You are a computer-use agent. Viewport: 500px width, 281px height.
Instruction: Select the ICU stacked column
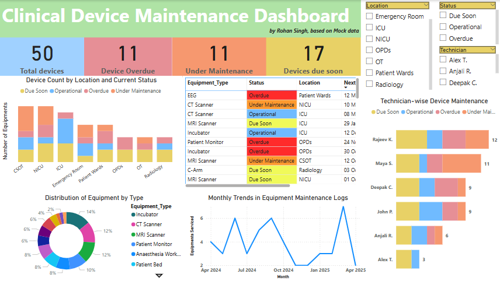65,137
